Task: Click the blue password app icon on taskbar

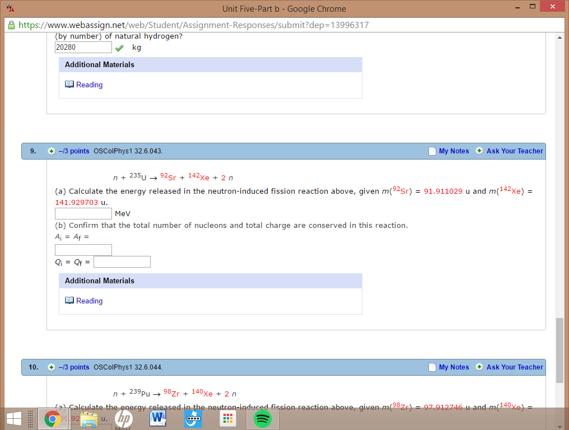Action: point(193,418)
